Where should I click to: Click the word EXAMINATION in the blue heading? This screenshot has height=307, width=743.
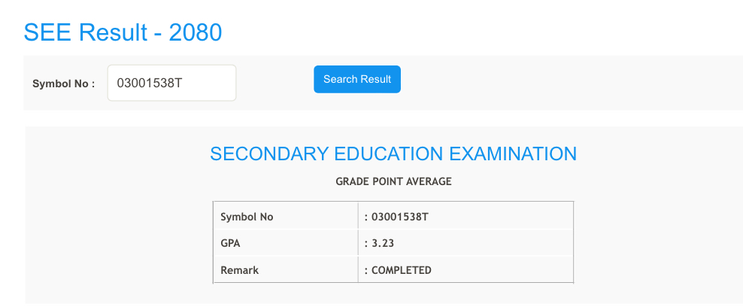pyautogui.click(x=513, y=153)
